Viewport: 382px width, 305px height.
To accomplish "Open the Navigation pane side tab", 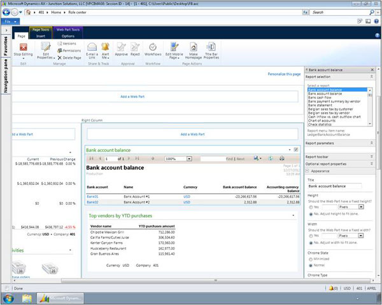I will [6, 76].
